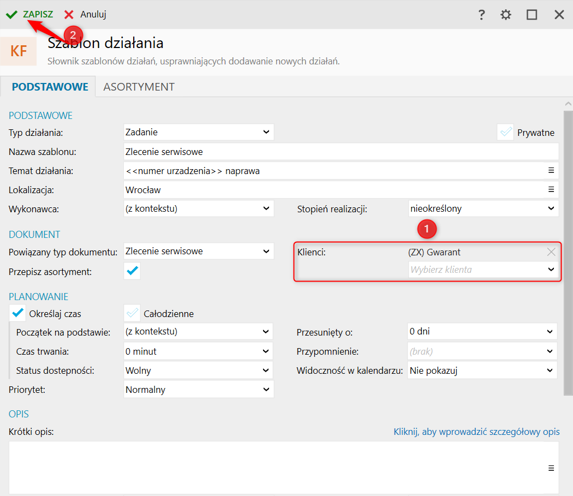
Task: Expand the Typ działania dropdown
Action: (199, 132)
